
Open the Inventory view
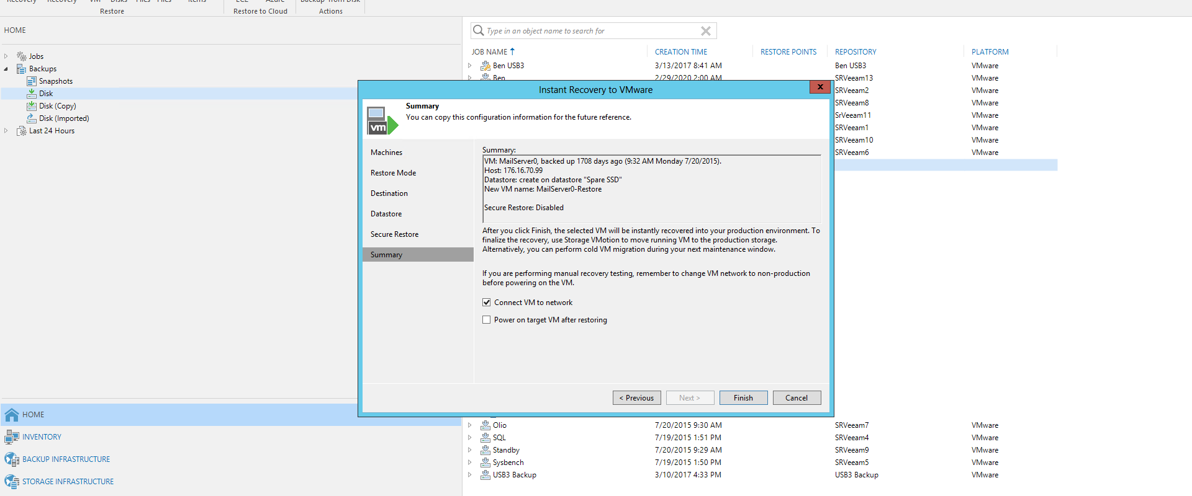pyautogui.click(x=42, y=437)
